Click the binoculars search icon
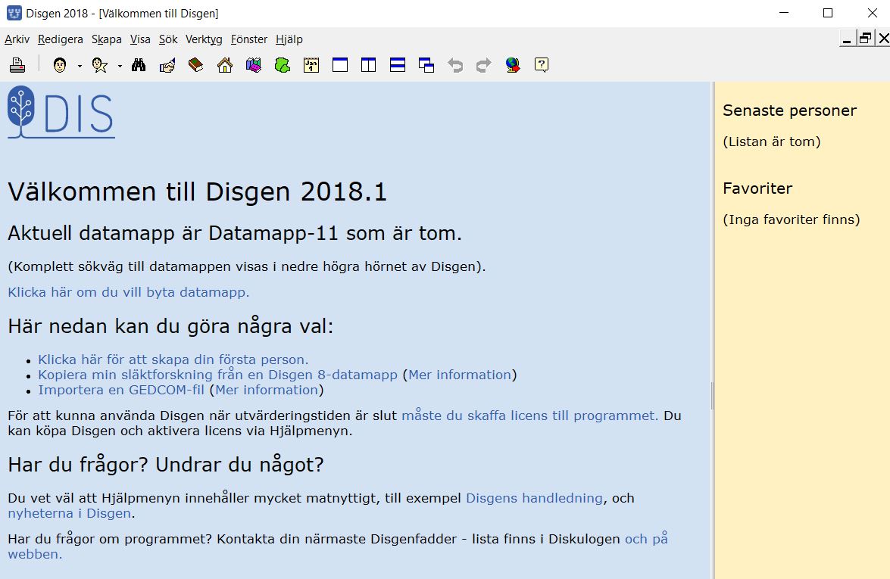This screenshot has width=890, height=579. [x=139, y=65]
